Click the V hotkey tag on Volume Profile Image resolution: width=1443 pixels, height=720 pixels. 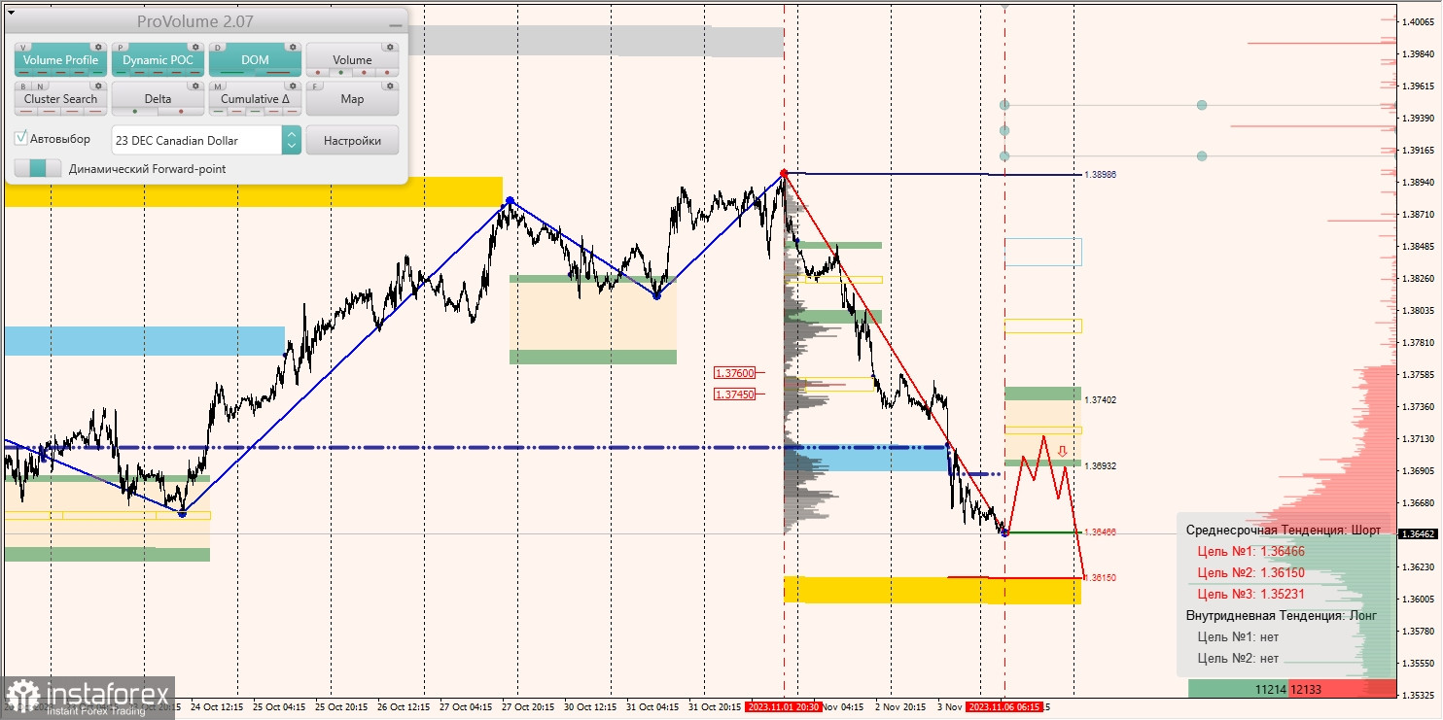[x=23, y=47]
